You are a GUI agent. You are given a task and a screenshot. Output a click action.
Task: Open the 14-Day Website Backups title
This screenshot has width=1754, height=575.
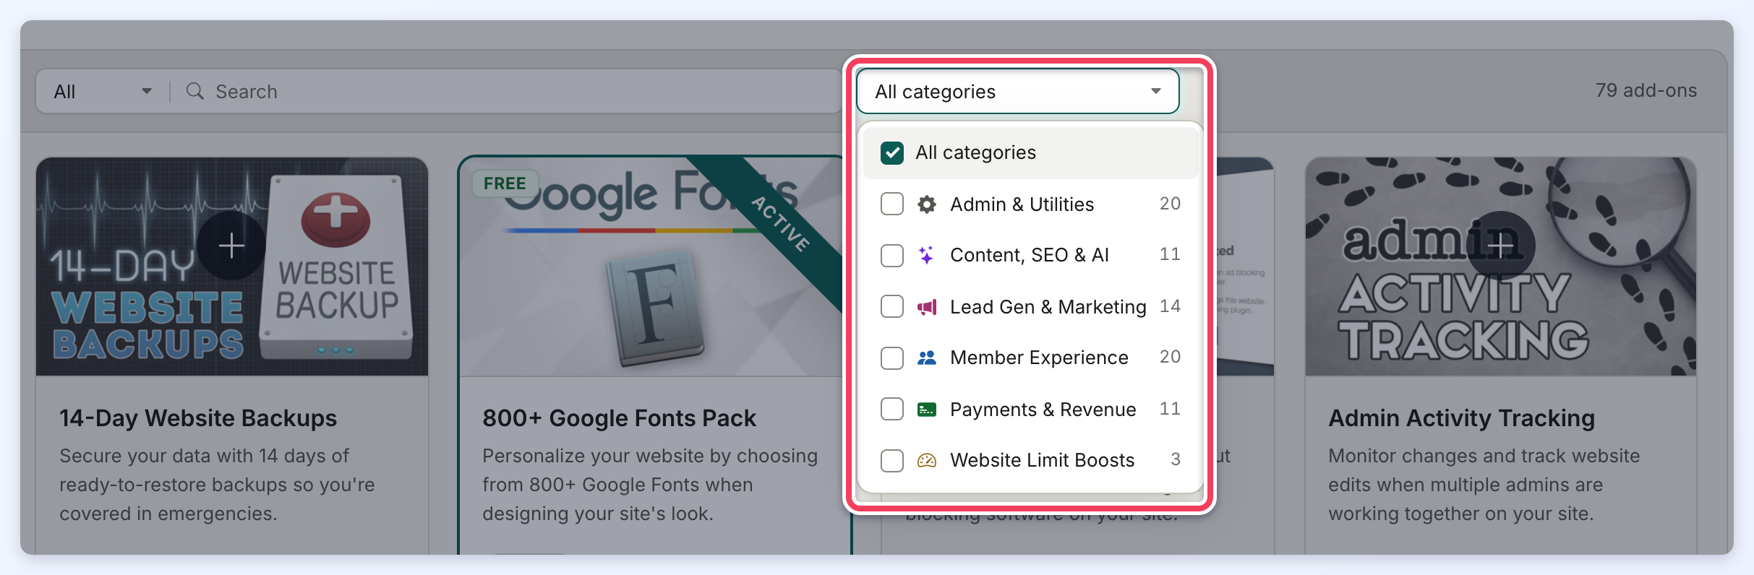point(198,418)
